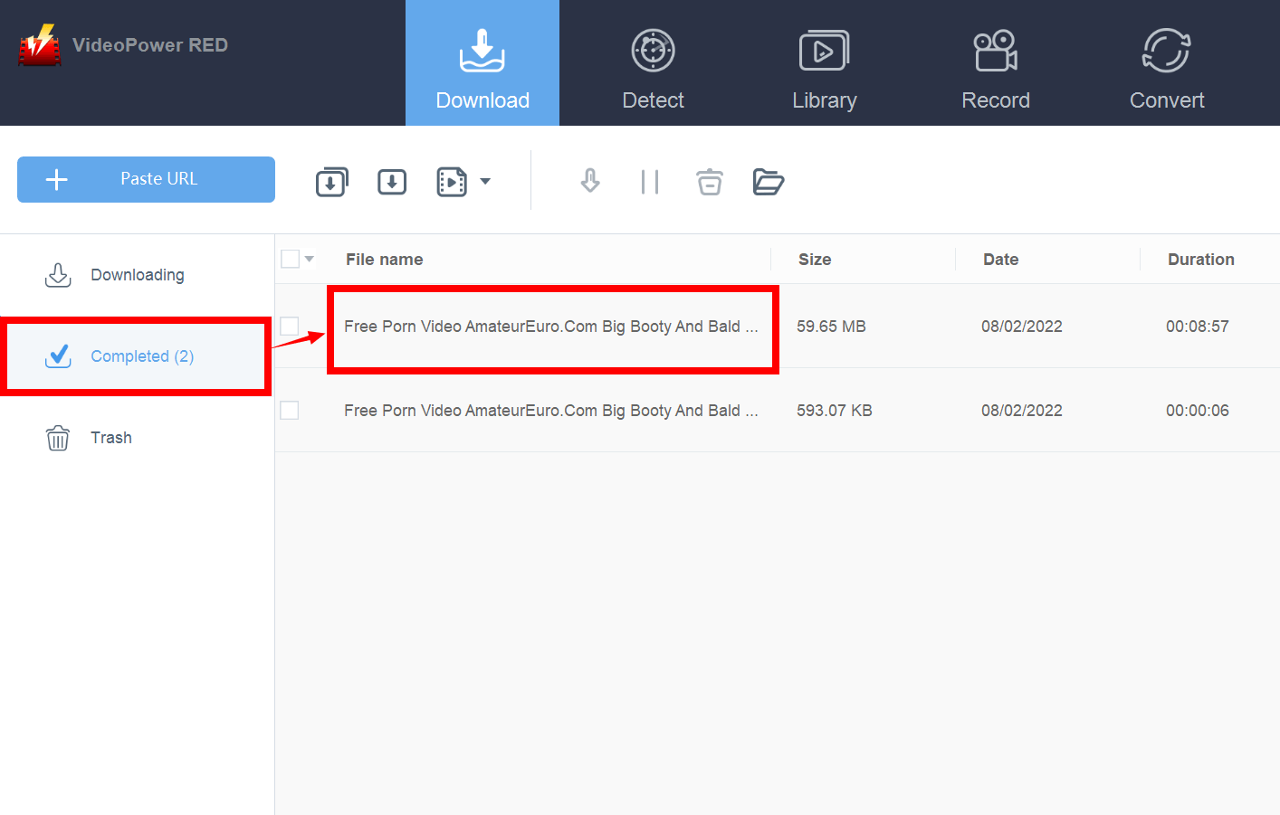Click the VideoPower RED logo icon
Screen dimensions: 1280x815
pos(40,45)
